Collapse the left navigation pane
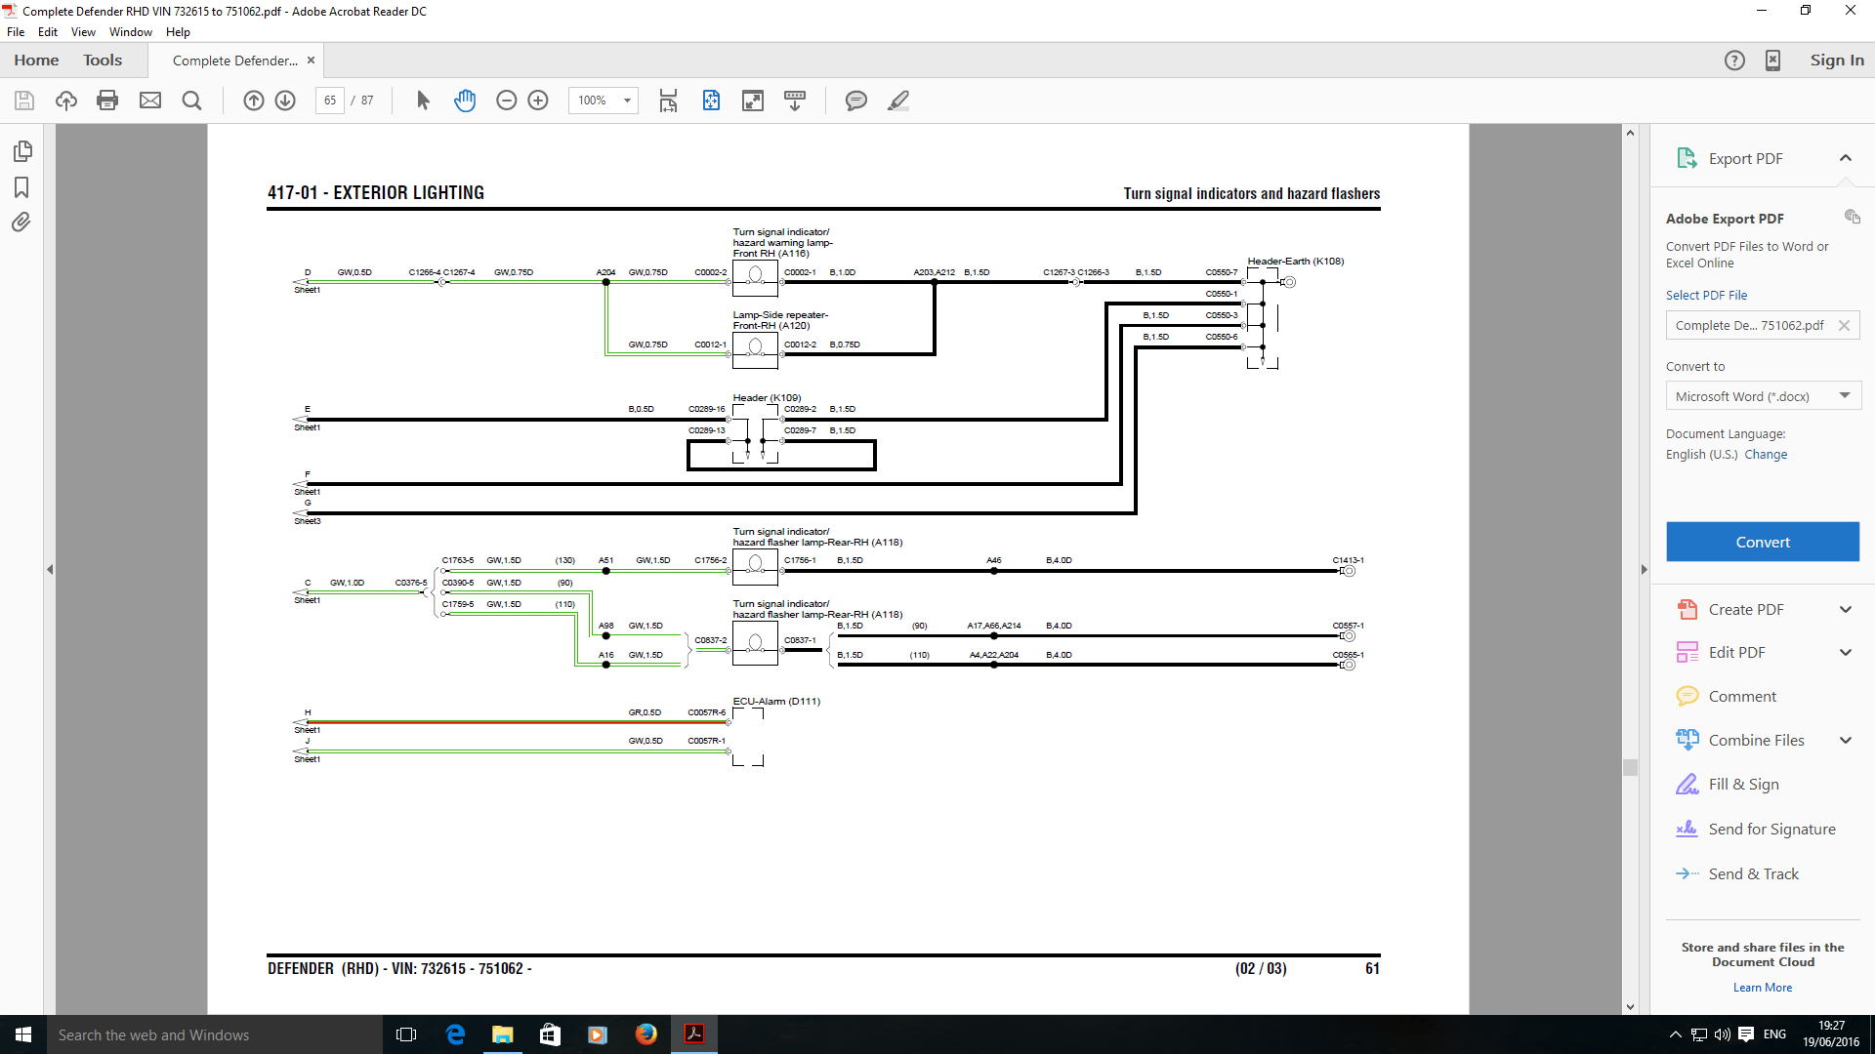This screenshot has height=1054, width=1875. [50, 569]
